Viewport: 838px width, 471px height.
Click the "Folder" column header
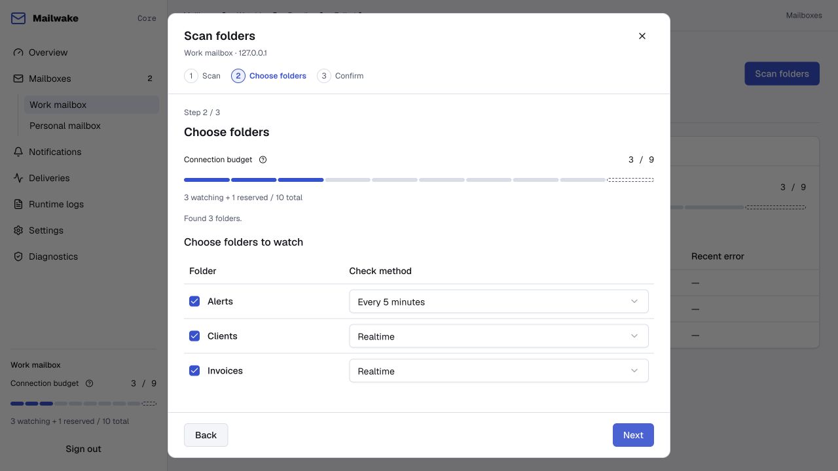pos(202,271)
